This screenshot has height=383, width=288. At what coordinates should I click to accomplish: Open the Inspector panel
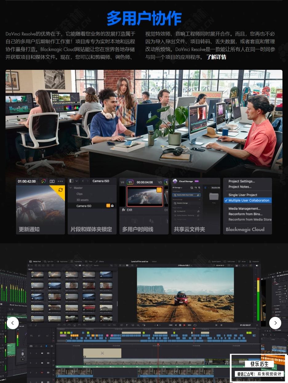point(254,261)
